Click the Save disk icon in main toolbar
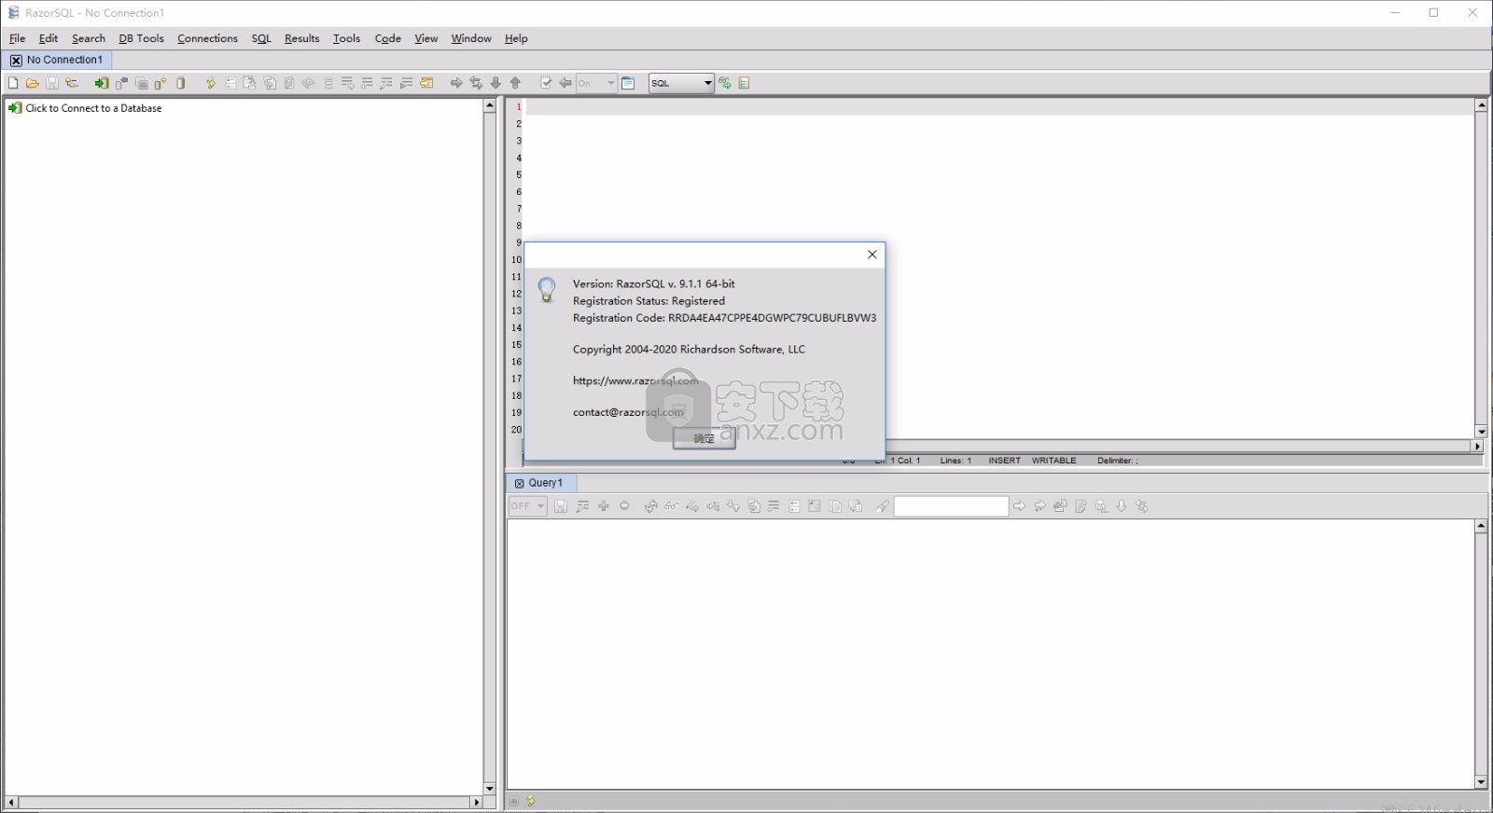This screenshot has width=1493, height=813. coord(52,83)
